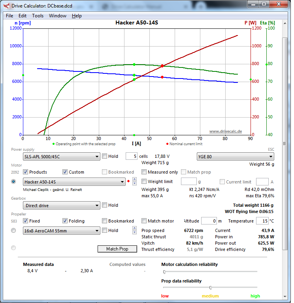Click the red nominal current limit point on power curve
294x303 pixels.
162,66
